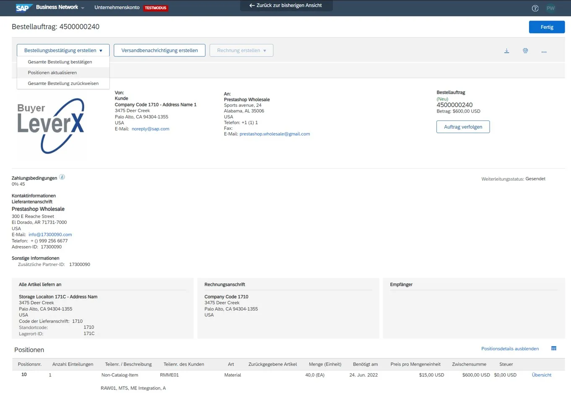
Task: Open the PW user avatar
Action: (x=550, y=8)
